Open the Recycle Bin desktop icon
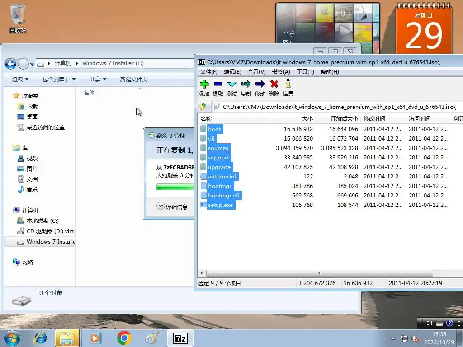The image size is (463, 347). pyautogui.click(x=18, y=18)
